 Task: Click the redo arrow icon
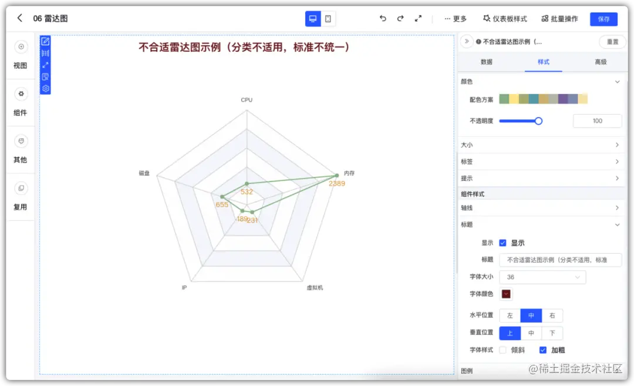tap(400, 18)
